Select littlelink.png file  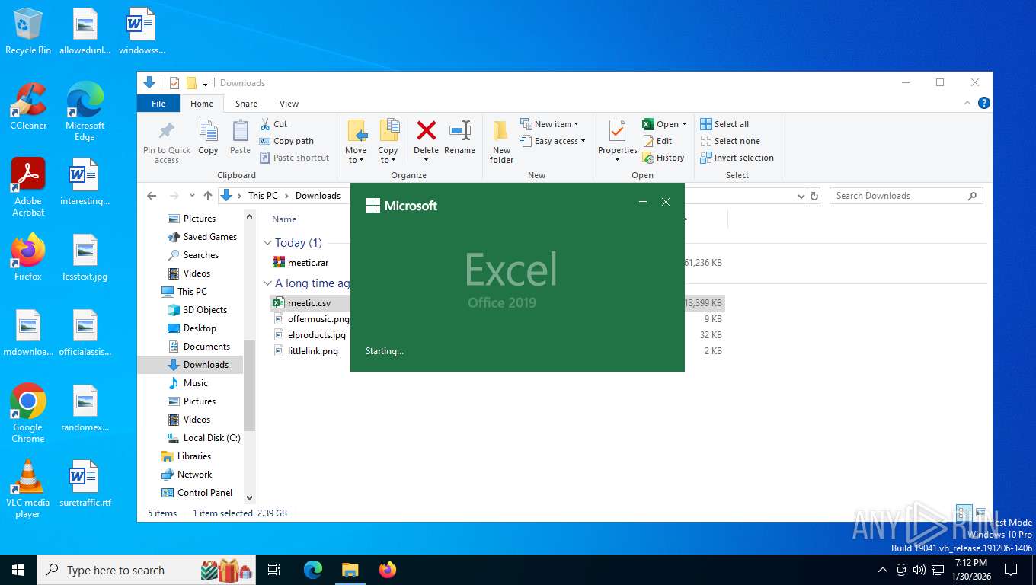tap(312, 351)
